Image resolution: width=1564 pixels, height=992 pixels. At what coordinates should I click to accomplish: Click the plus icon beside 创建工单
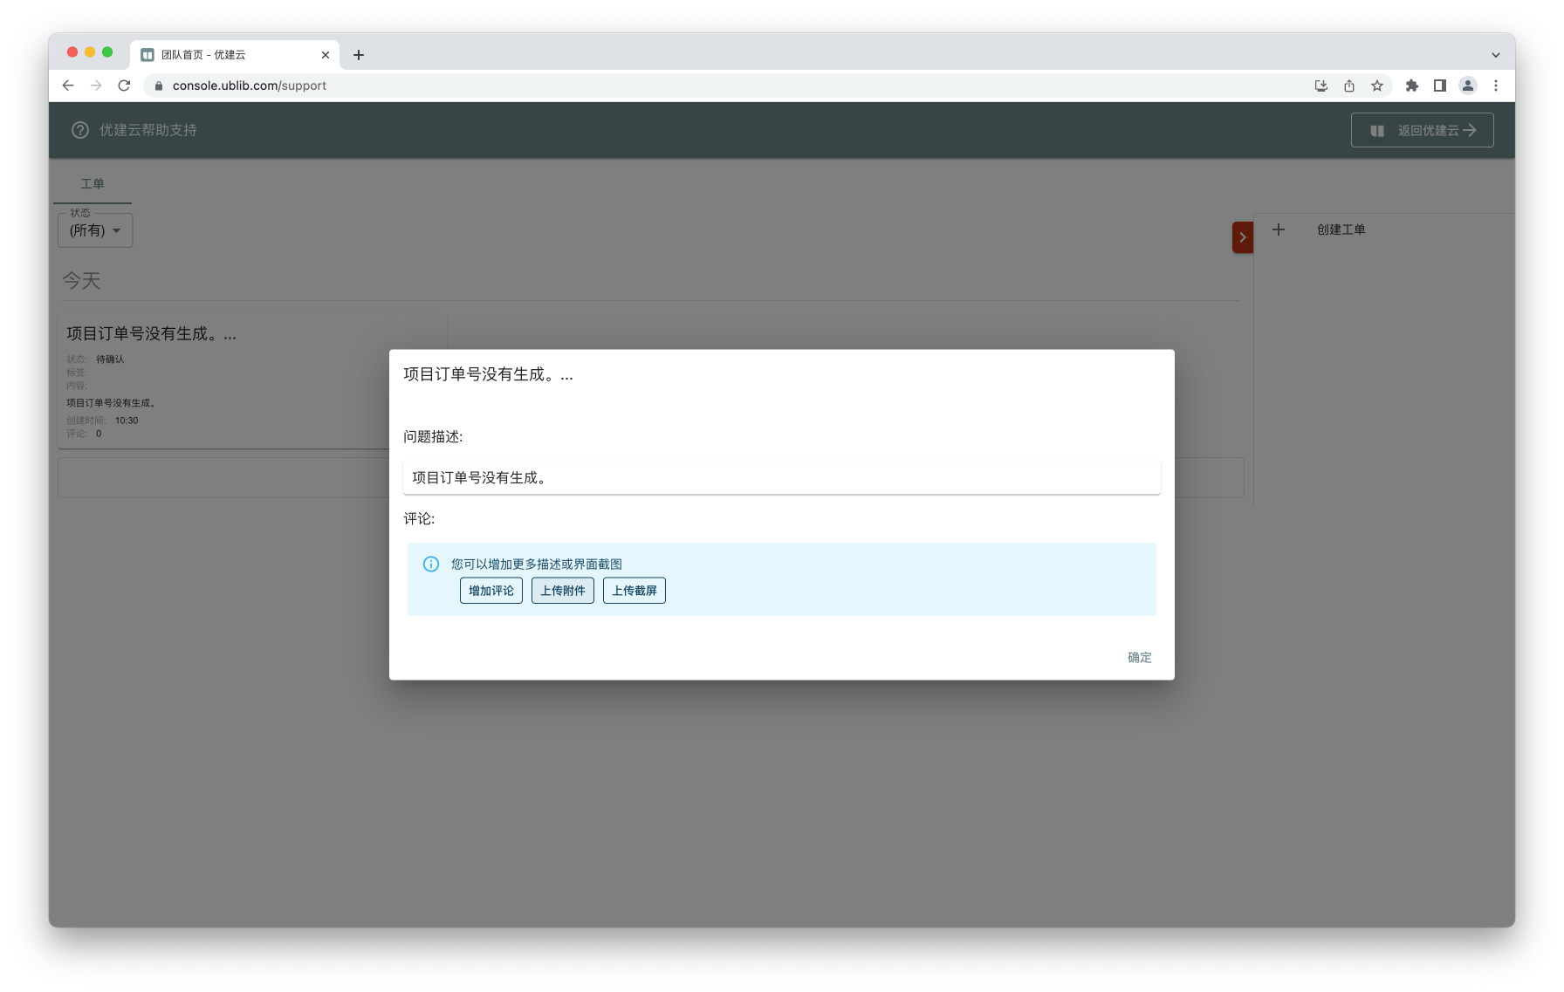pos(1279,229)
